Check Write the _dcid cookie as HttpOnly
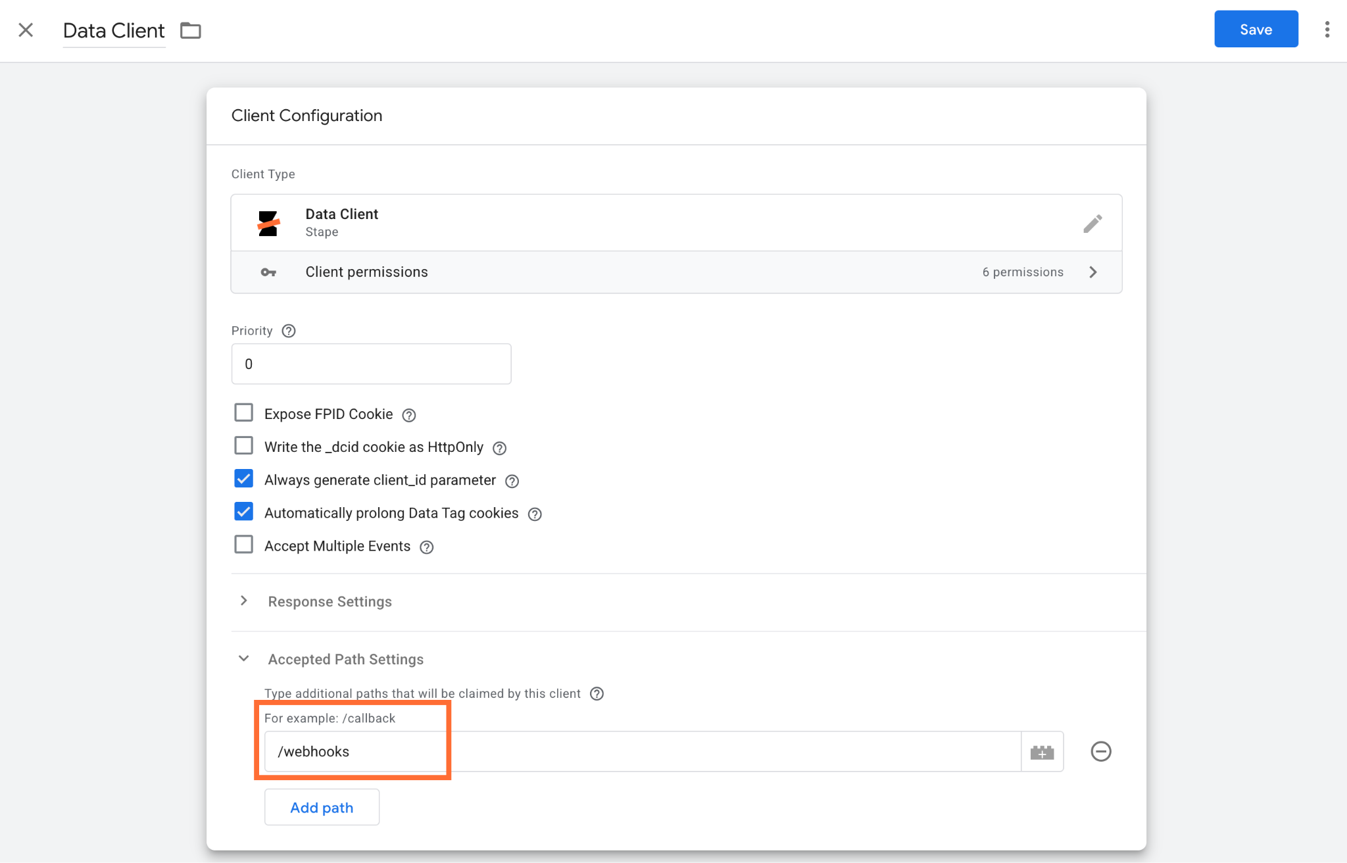 [x=244, y=445]
